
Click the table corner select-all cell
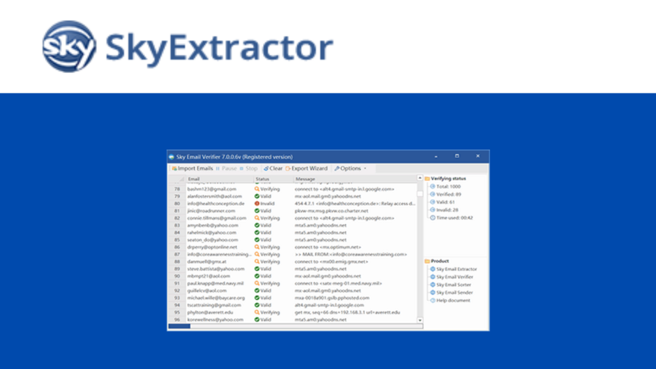[177, 179]
